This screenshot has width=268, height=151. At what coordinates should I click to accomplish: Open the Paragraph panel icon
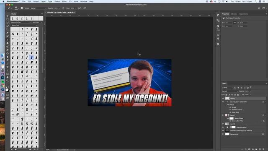click(x=218, y=39)
